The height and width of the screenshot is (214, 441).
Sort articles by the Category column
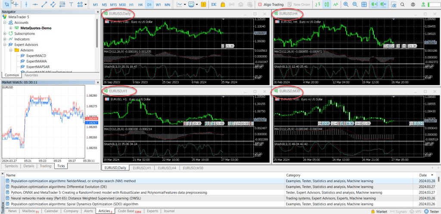tap(349, 175)
